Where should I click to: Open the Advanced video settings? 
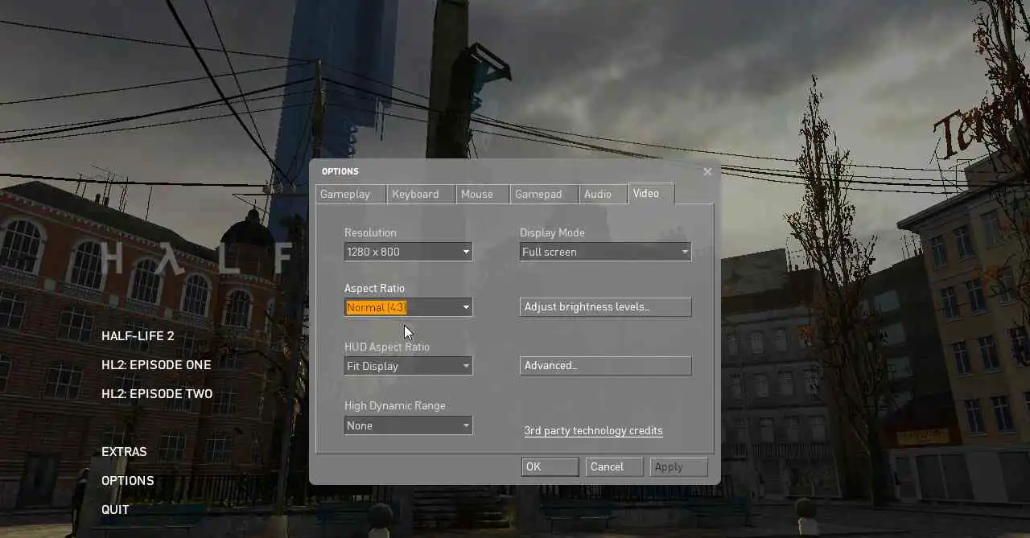(605, 365)
